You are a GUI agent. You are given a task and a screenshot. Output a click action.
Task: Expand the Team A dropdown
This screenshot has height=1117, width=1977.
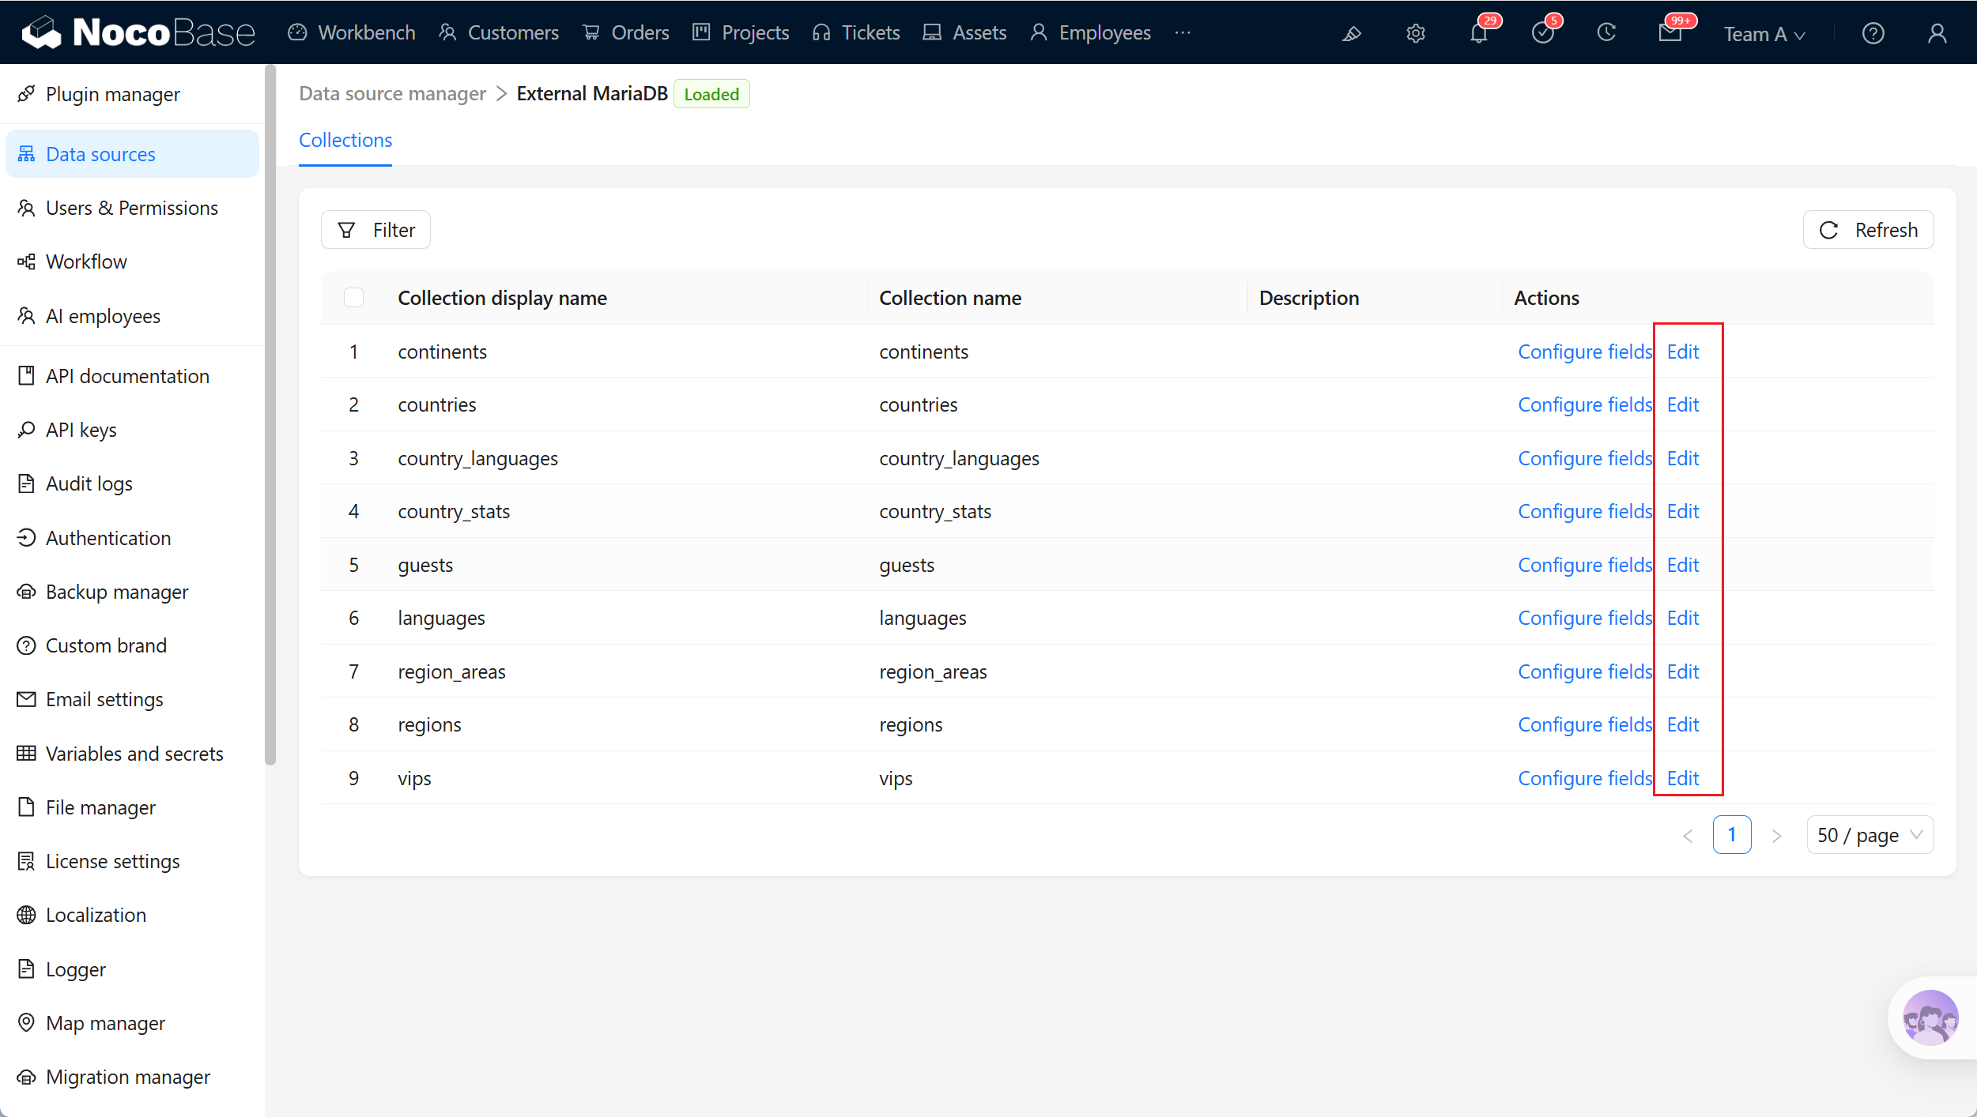coord(1764,34)
